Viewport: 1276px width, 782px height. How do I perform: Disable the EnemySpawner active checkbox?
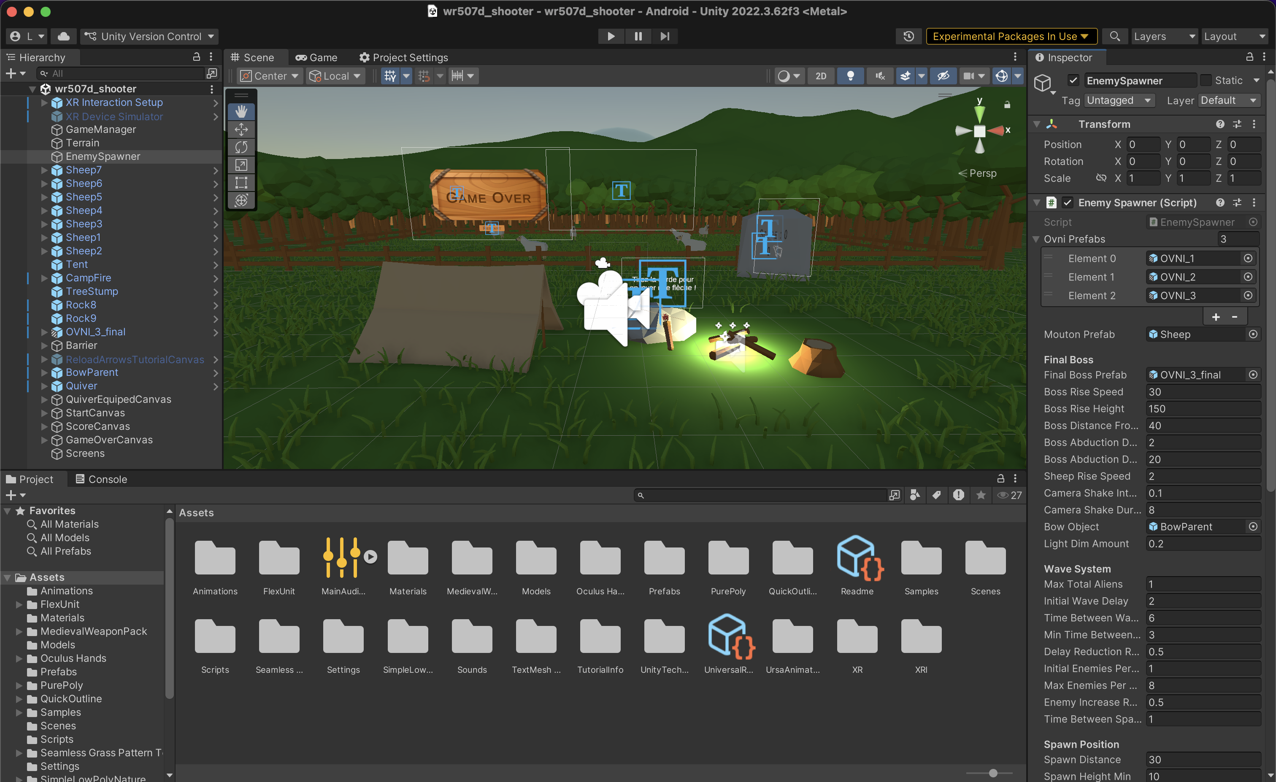(x=1073, y=80)
